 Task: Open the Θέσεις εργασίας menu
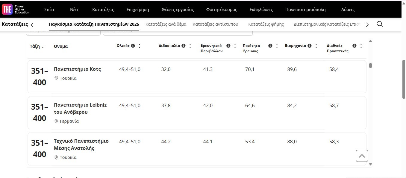point(178,10)
